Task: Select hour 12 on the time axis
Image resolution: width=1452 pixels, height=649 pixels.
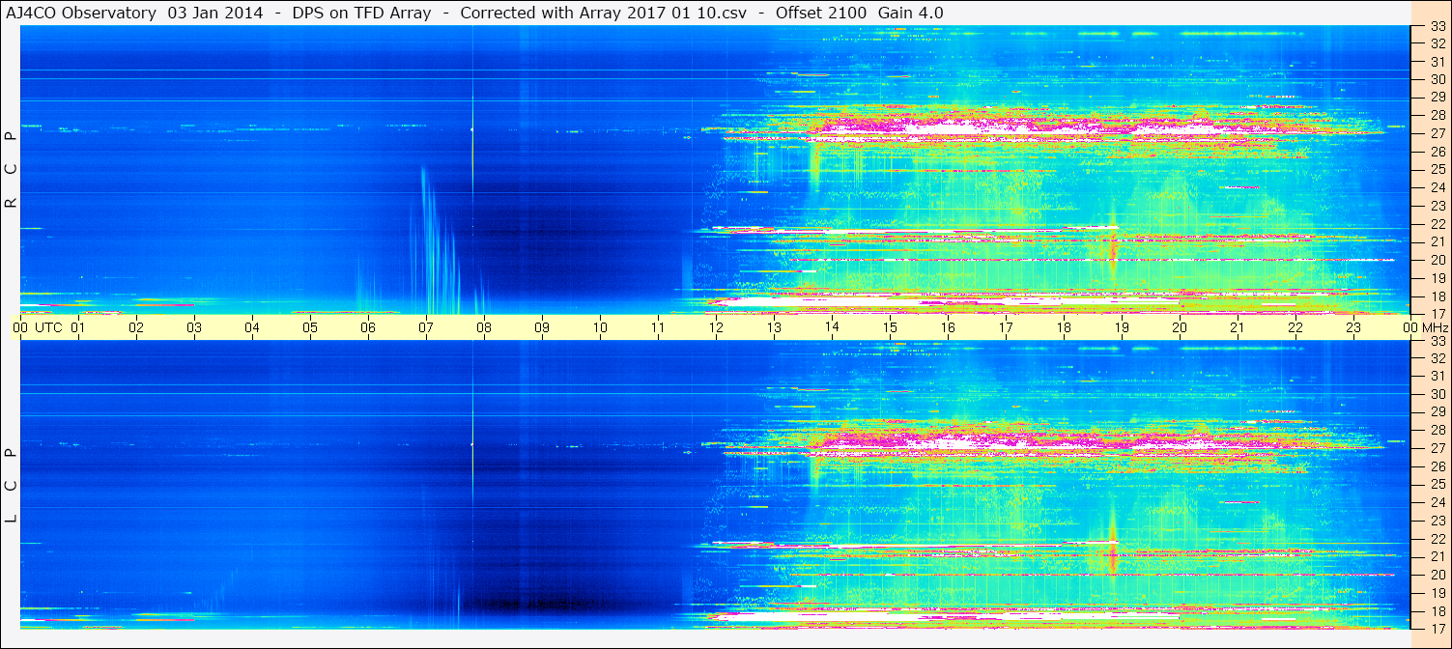Action: point(716,327)
